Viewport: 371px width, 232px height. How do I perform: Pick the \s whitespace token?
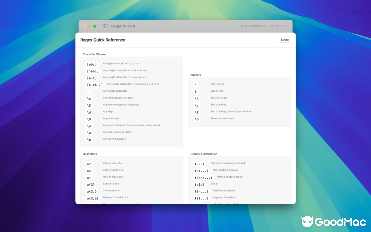point(89,99)
